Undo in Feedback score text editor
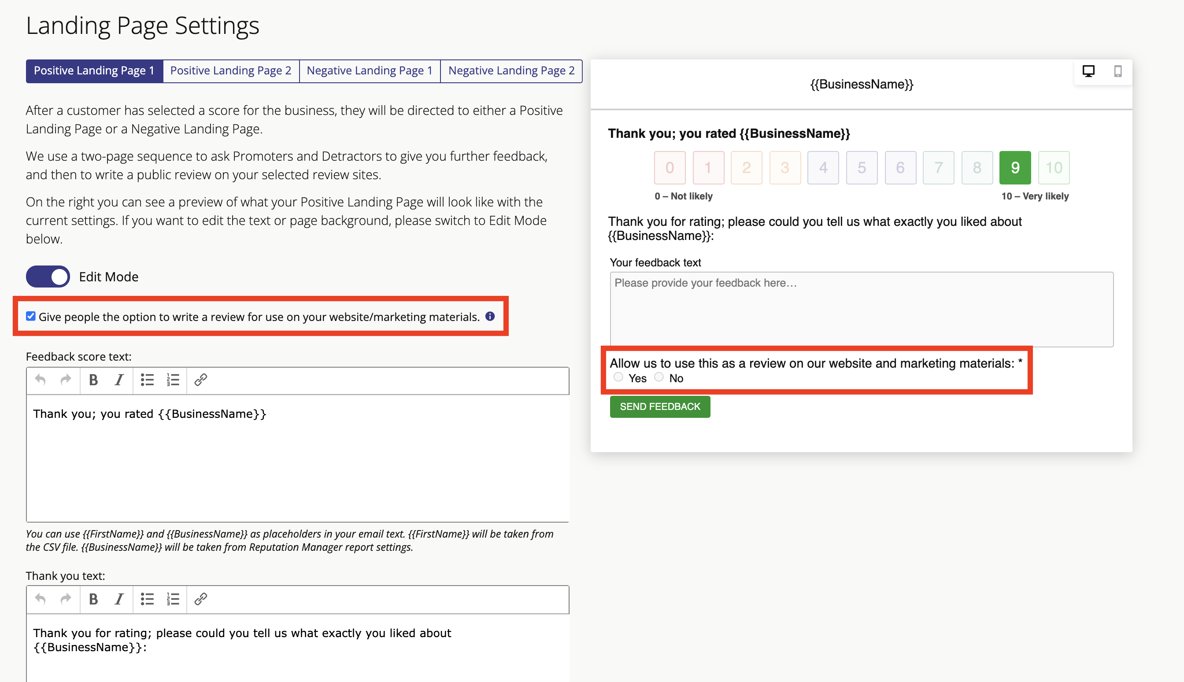This screenshot has height=682, width=1184. [x=40, y=380]
